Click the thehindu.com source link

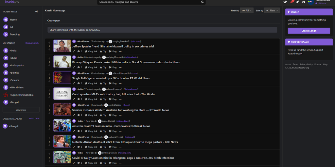click(x=131, y=89)
